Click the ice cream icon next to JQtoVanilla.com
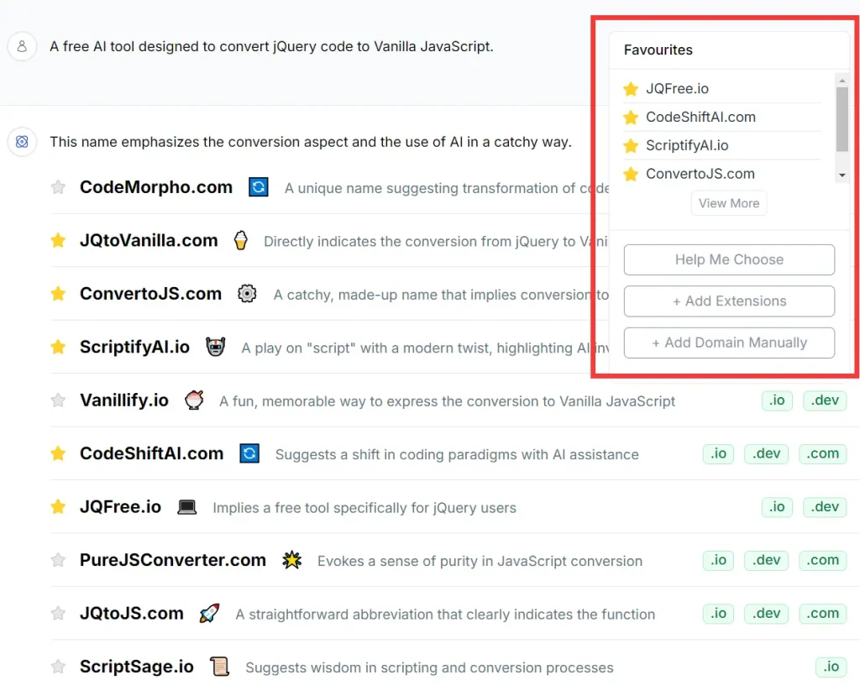Viewport: 860px width, 696px height. click(241, 240)
